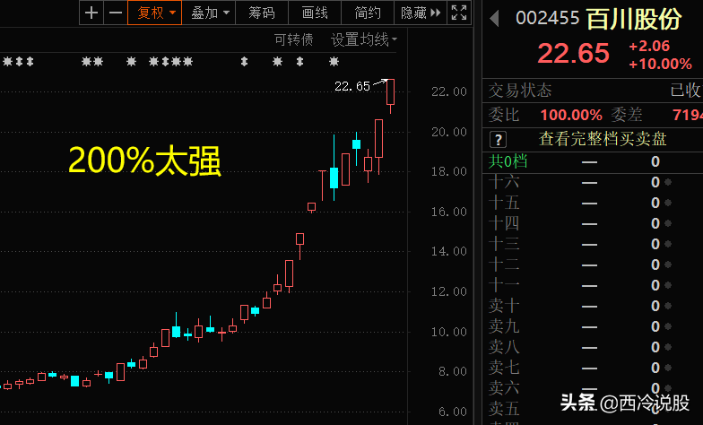Screen dimensions: 703x425
Task: Click the latest candlestick at 22.65
Action: (x=391, y=91)
